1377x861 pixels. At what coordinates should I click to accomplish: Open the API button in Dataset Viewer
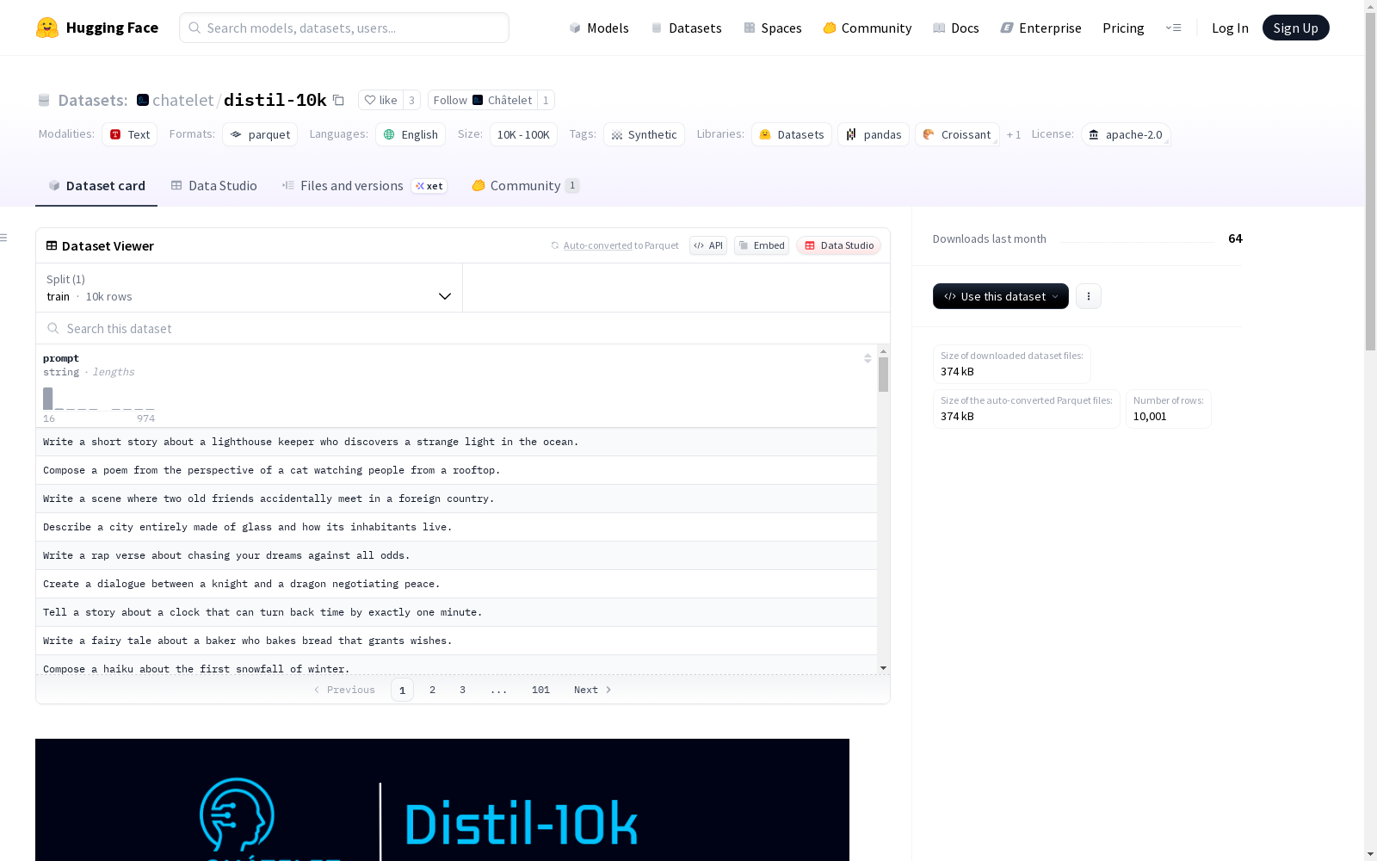pyautogui.click(x=708, y=245)
